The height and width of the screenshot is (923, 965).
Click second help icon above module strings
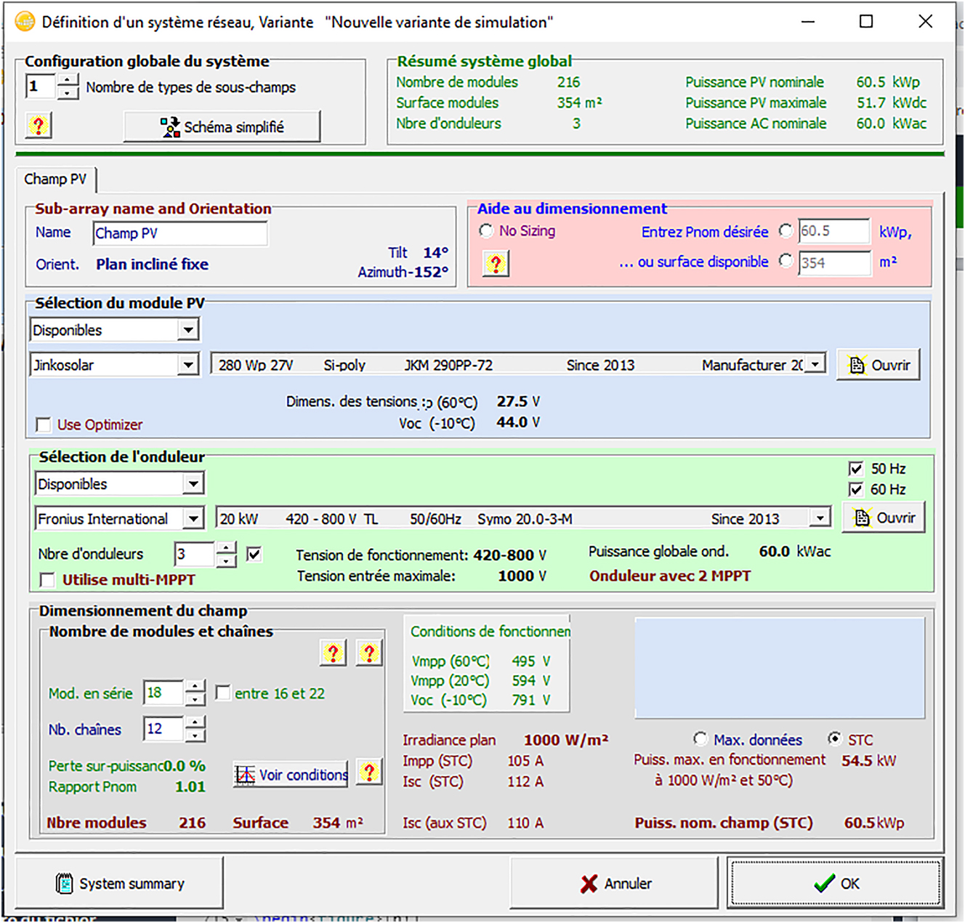[369, 653]
